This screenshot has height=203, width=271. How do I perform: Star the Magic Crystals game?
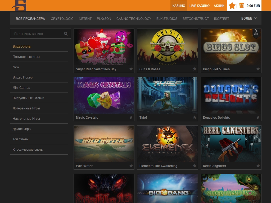pos(131,117)
